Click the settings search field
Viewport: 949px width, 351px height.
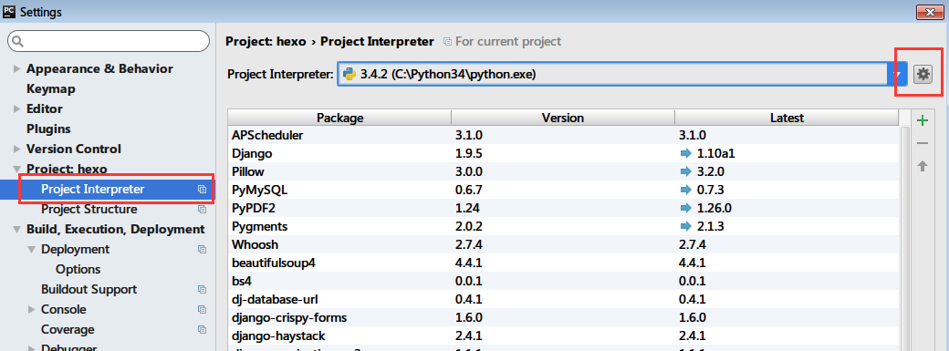click(108, 41)
